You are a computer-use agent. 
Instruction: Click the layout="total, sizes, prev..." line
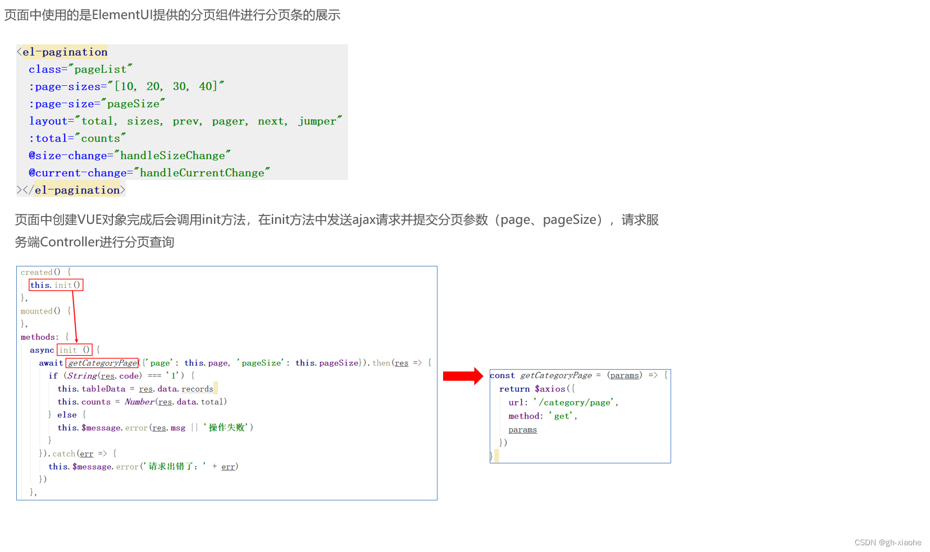click(185, 121)
